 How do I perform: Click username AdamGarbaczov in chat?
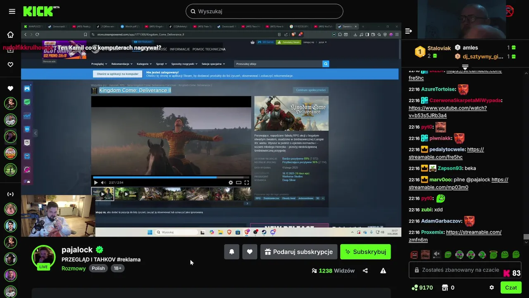441,221
